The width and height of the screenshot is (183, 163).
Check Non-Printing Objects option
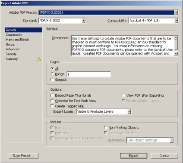click(x=106, y=127)
